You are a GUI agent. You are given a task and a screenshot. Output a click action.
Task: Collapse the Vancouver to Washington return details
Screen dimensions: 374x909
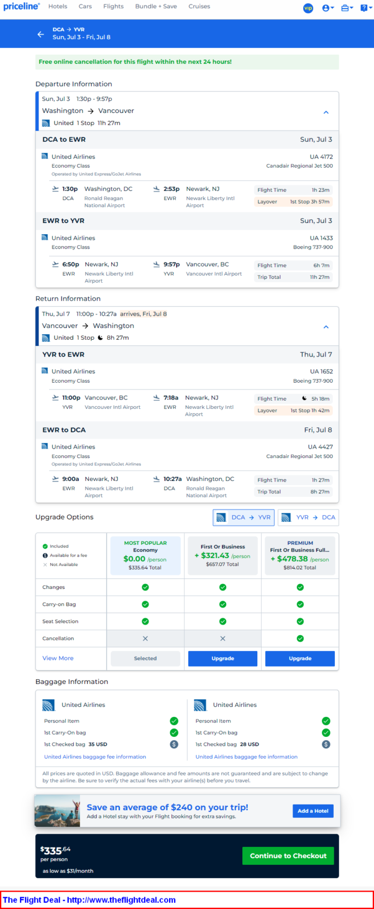click(326, 327)
